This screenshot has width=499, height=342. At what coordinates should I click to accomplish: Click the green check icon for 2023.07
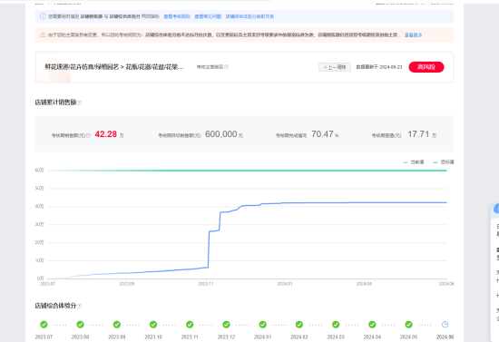[44, 325]
